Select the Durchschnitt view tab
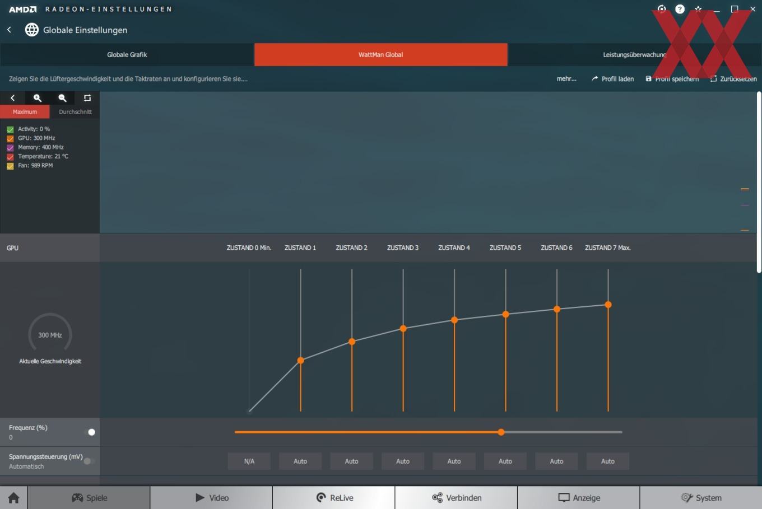 (75, 112)
